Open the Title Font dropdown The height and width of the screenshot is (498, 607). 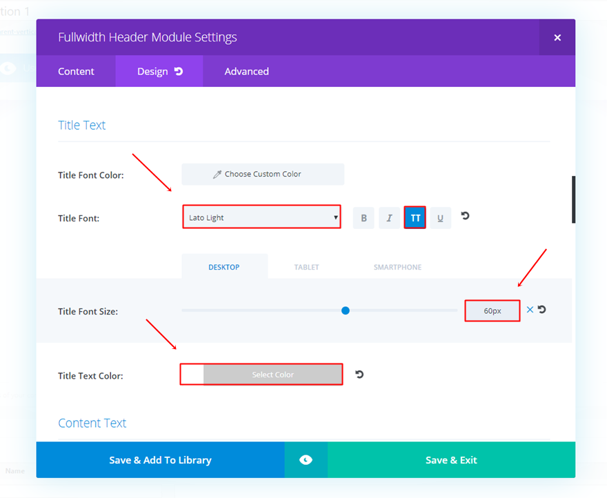[262, 217]
